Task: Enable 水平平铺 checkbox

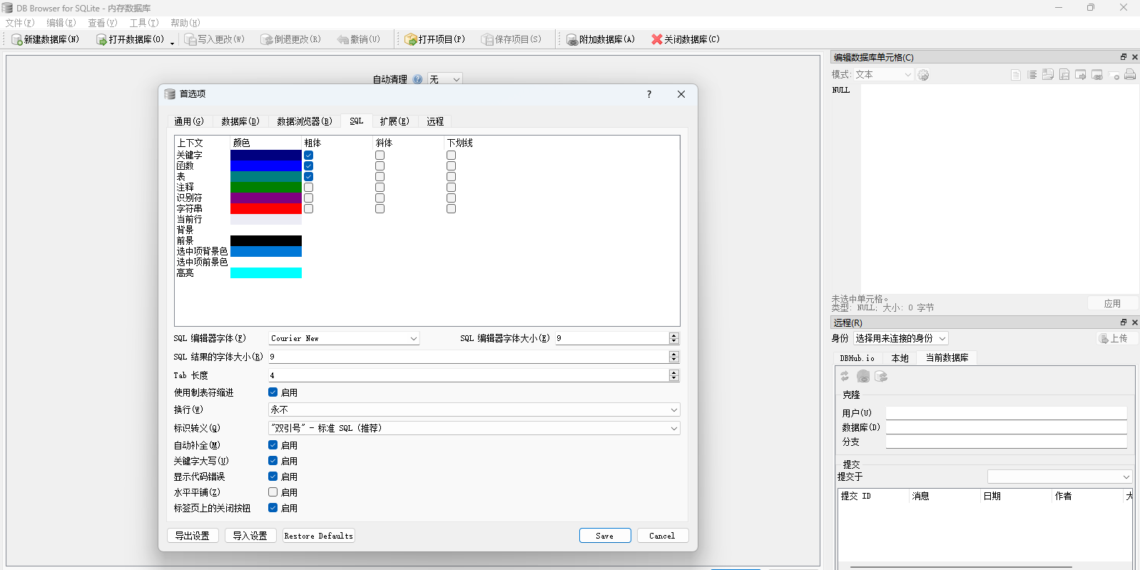Action: (273, 492)
